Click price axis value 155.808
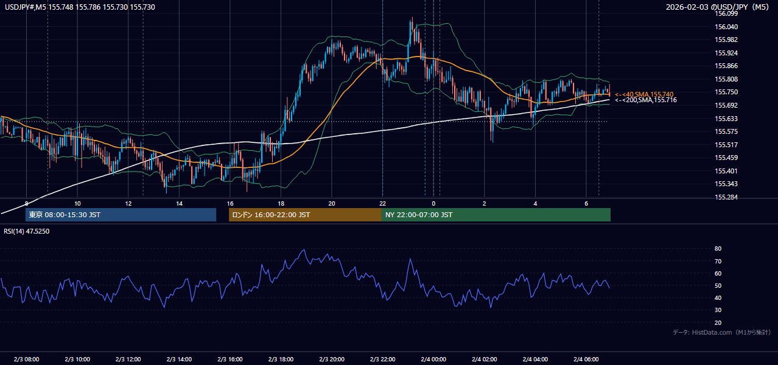This screenshot has width=778, height=365. 726,79
